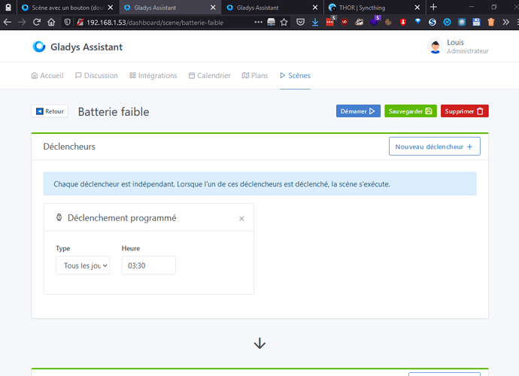Screen dimensions: 519x376
Task: Open the Accueil navigation tab
Action: tap(47, 75)
